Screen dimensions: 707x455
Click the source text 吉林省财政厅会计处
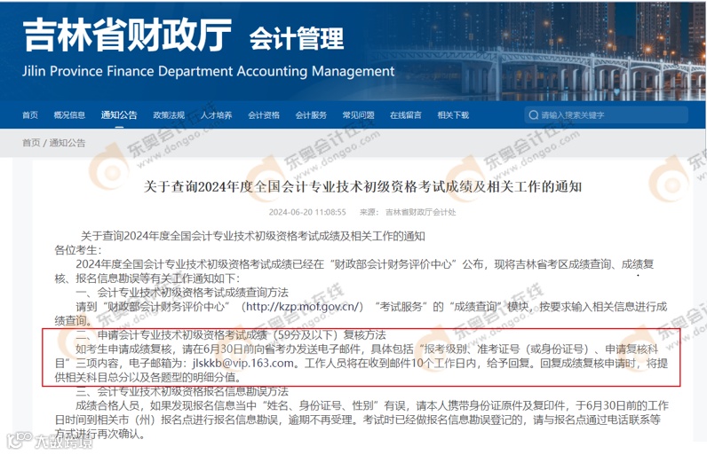click(421, 213)
